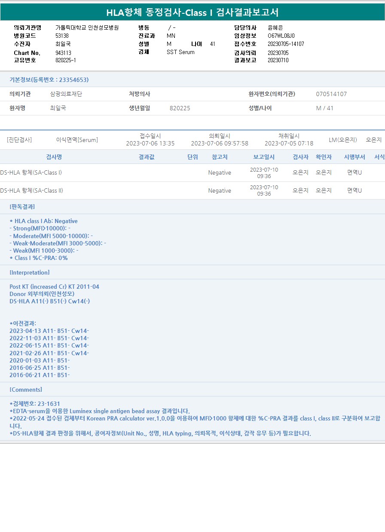Click 진료과 value 'MN'
Viewport: 385px width, 532px height.
tap(171, 36)
